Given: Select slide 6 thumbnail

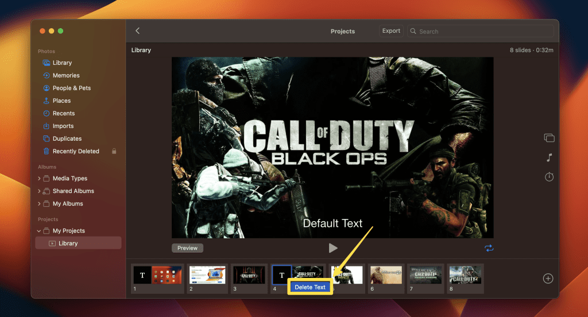Looking at the screenshot, I should click(x=386, y=275).
